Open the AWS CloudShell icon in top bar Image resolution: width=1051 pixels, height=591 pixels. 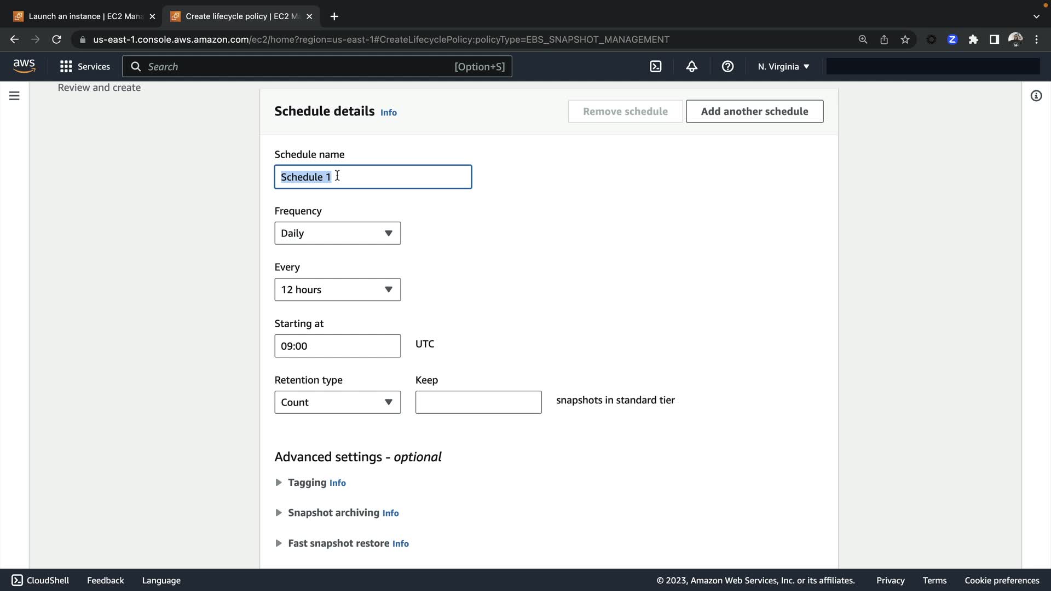click(x=655, y=66)
